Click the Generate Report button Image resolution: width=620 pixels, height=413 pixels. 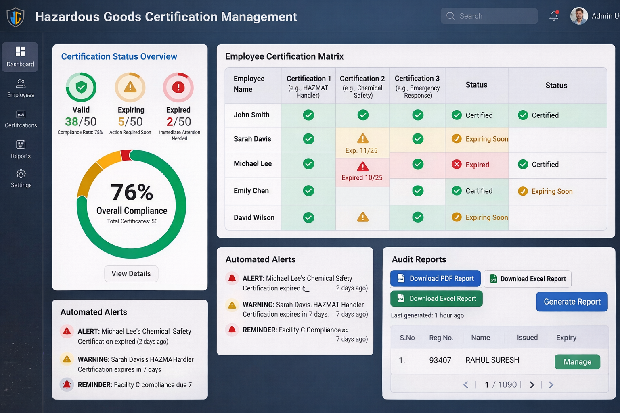pyautogui.click(x=572, y=302)
